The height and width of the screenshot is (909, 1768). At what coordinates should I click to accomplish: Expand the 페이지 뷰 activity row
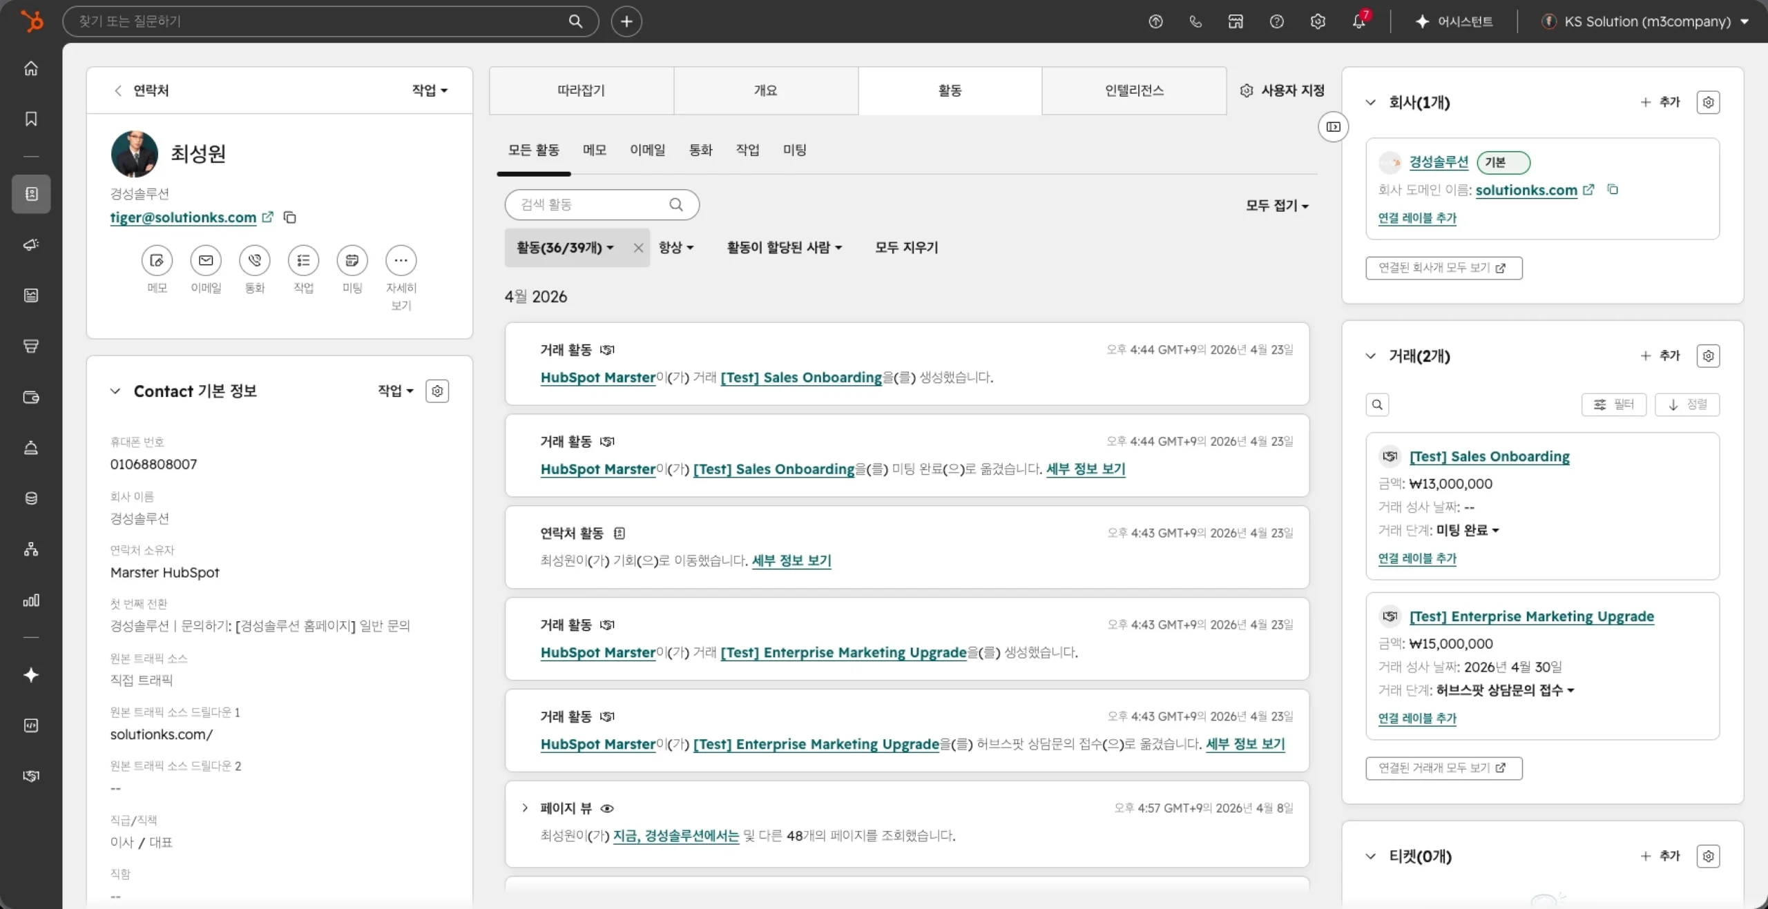[x=525, y=808]
